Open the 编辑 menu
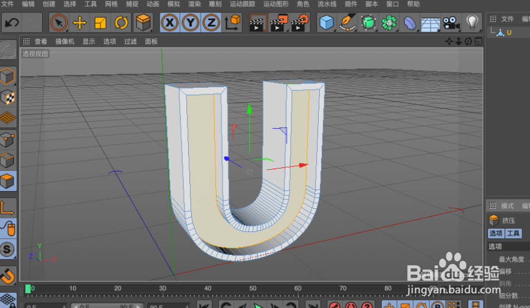This screenshot has width=530, height=308. click(28, 4)
